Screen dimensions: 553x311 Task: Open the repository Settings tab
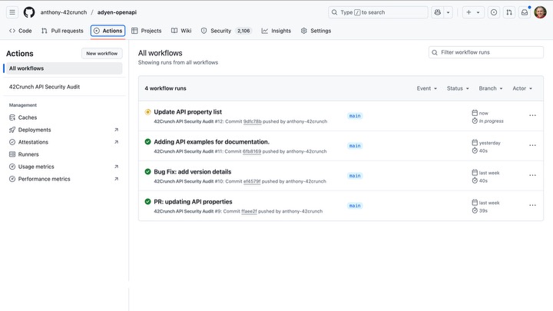(316, 31)
